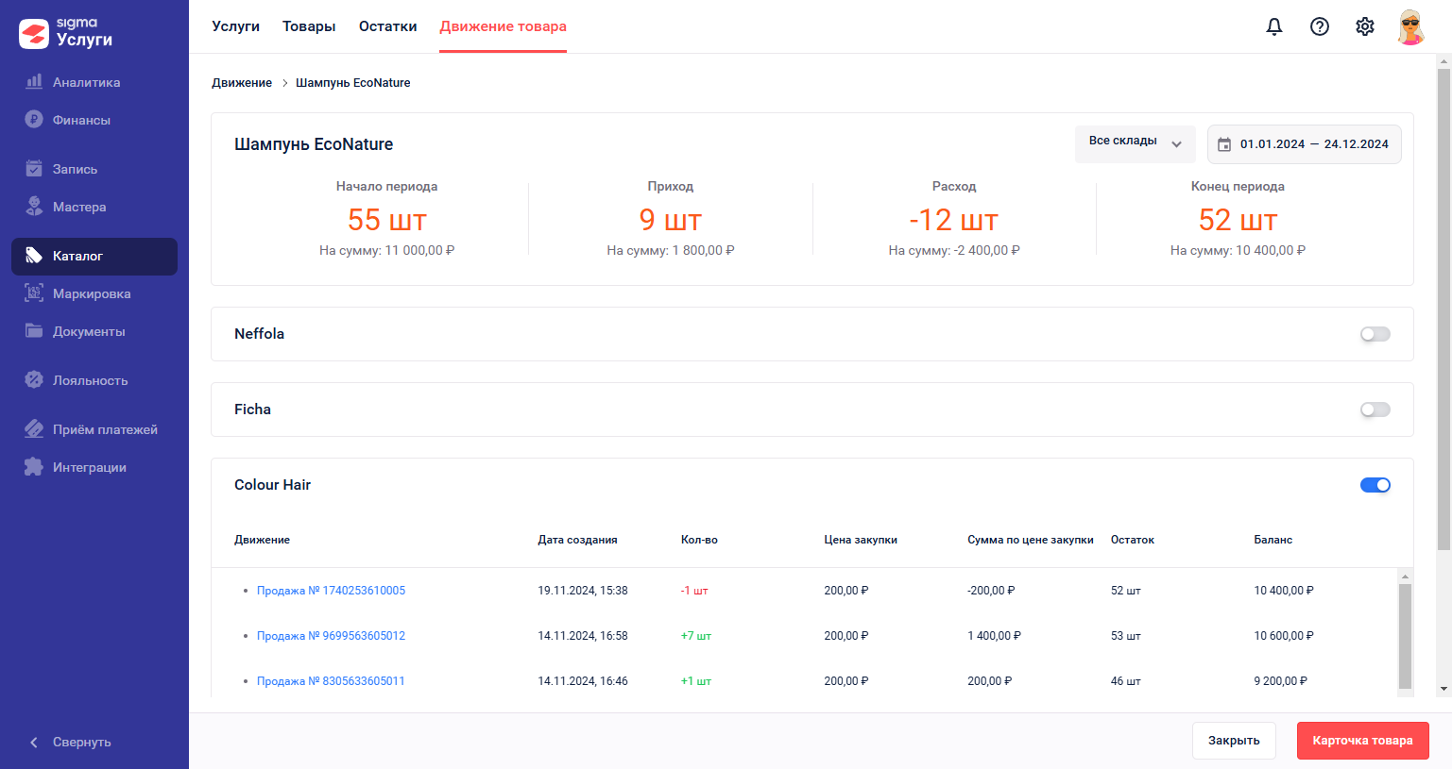
Task: Select the Движение товара tab
Action: point(504,26)
